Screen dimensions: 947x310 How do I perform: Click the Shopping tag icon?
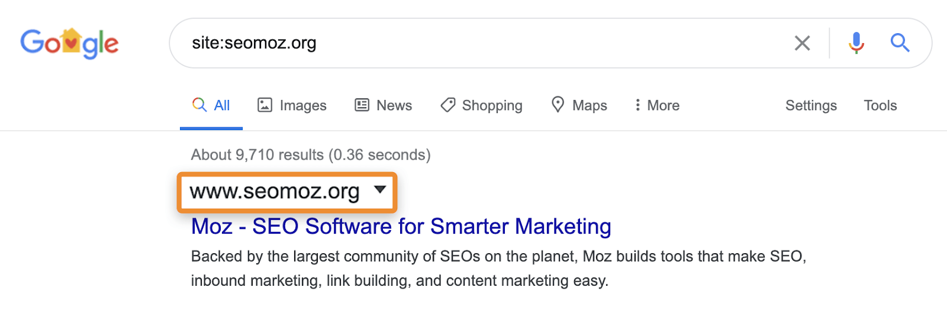(448, 105)
